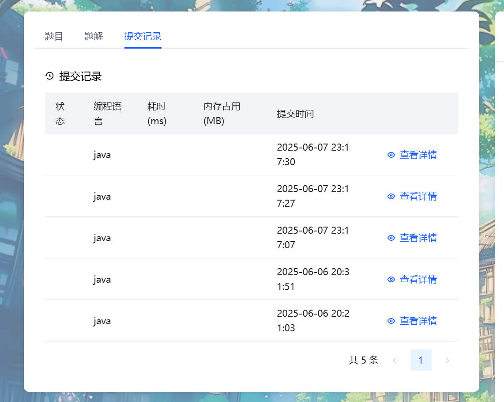Select page 1 in the pagination
Viewport: 504px width, 402px height.
421,360
